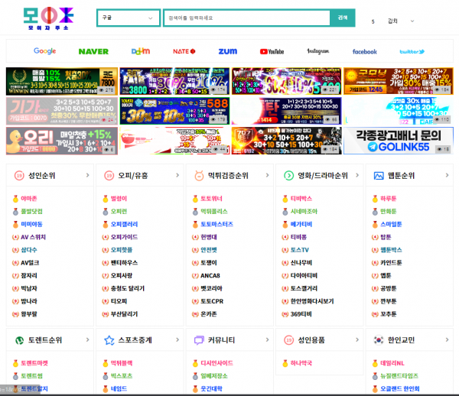Expand the 커뮤니티 category arrow
This screenshot has height=396, width=459.
[x=267, y=340]
